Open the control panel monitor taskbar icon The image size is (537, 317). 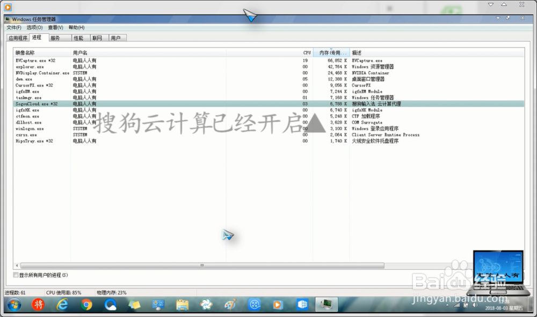[x=158, y=304]
